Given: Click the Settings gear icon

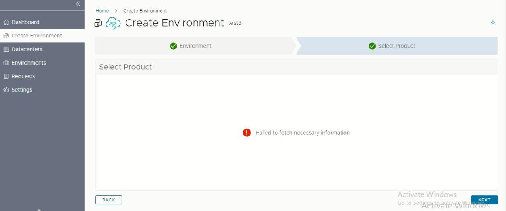Looking at the screenshot, I should (x=6, y=90).
